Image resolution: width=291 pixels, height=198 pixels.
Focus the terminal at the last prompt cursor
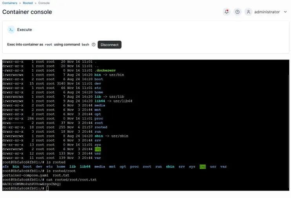(47, 188)
